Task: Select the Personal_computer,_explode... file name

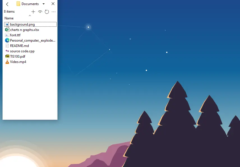Action: click(x=33, y=40)
